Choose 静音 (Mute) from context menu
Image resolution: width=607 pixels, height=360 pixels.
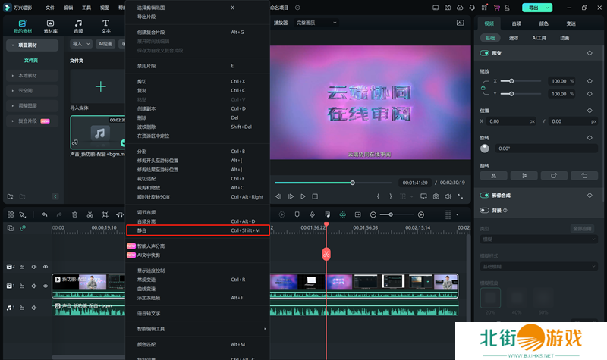[197, 230]
